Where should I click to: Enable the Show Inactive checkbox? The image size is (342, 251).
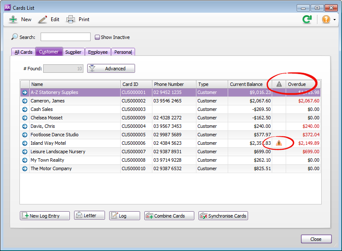click(97, 37)
